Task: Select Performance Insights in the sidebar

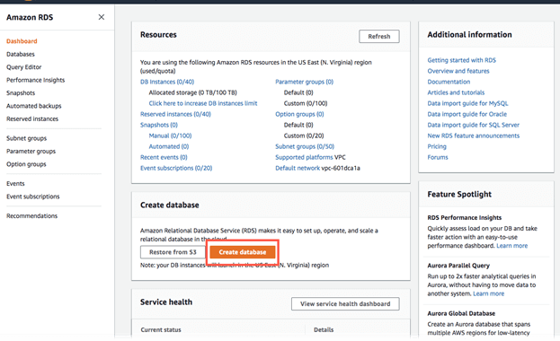Action: (x=36, y=80)
